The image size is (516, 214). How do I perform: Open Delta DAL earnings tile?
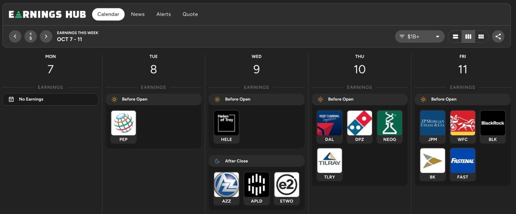[329, 127]
